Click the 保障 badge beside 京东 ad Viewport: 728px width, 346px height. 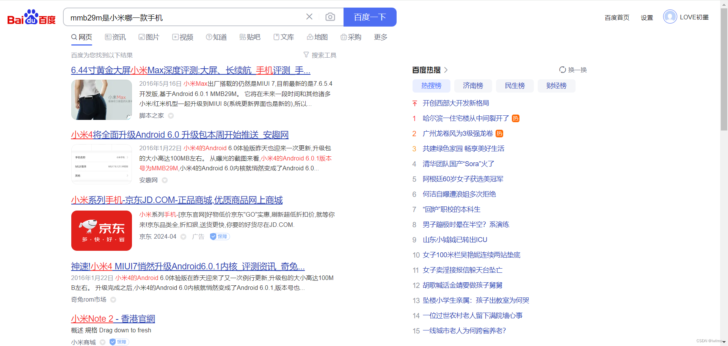[220, 237]
